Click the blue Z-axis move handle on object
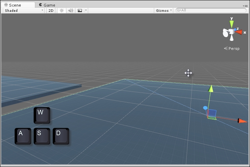Viewport: 250px width, 167px height. (205, 108)
